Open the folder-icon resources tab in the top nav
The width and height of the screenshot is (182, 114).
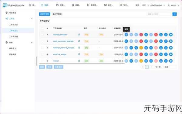pyautogui.click(x=60, y=5)
